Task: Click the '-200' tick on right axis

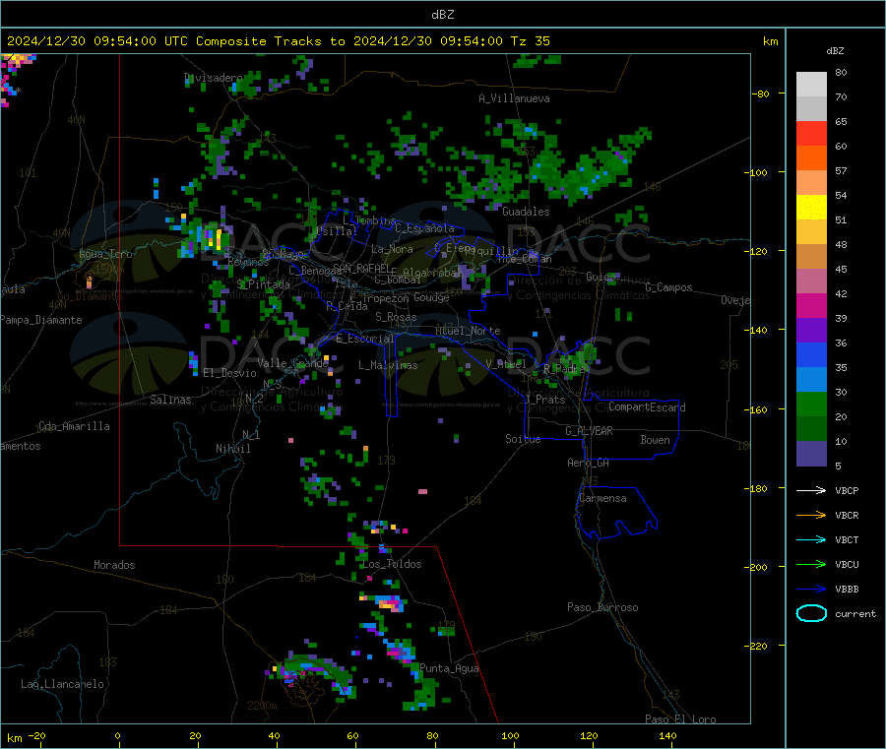Action: point(755,567)
